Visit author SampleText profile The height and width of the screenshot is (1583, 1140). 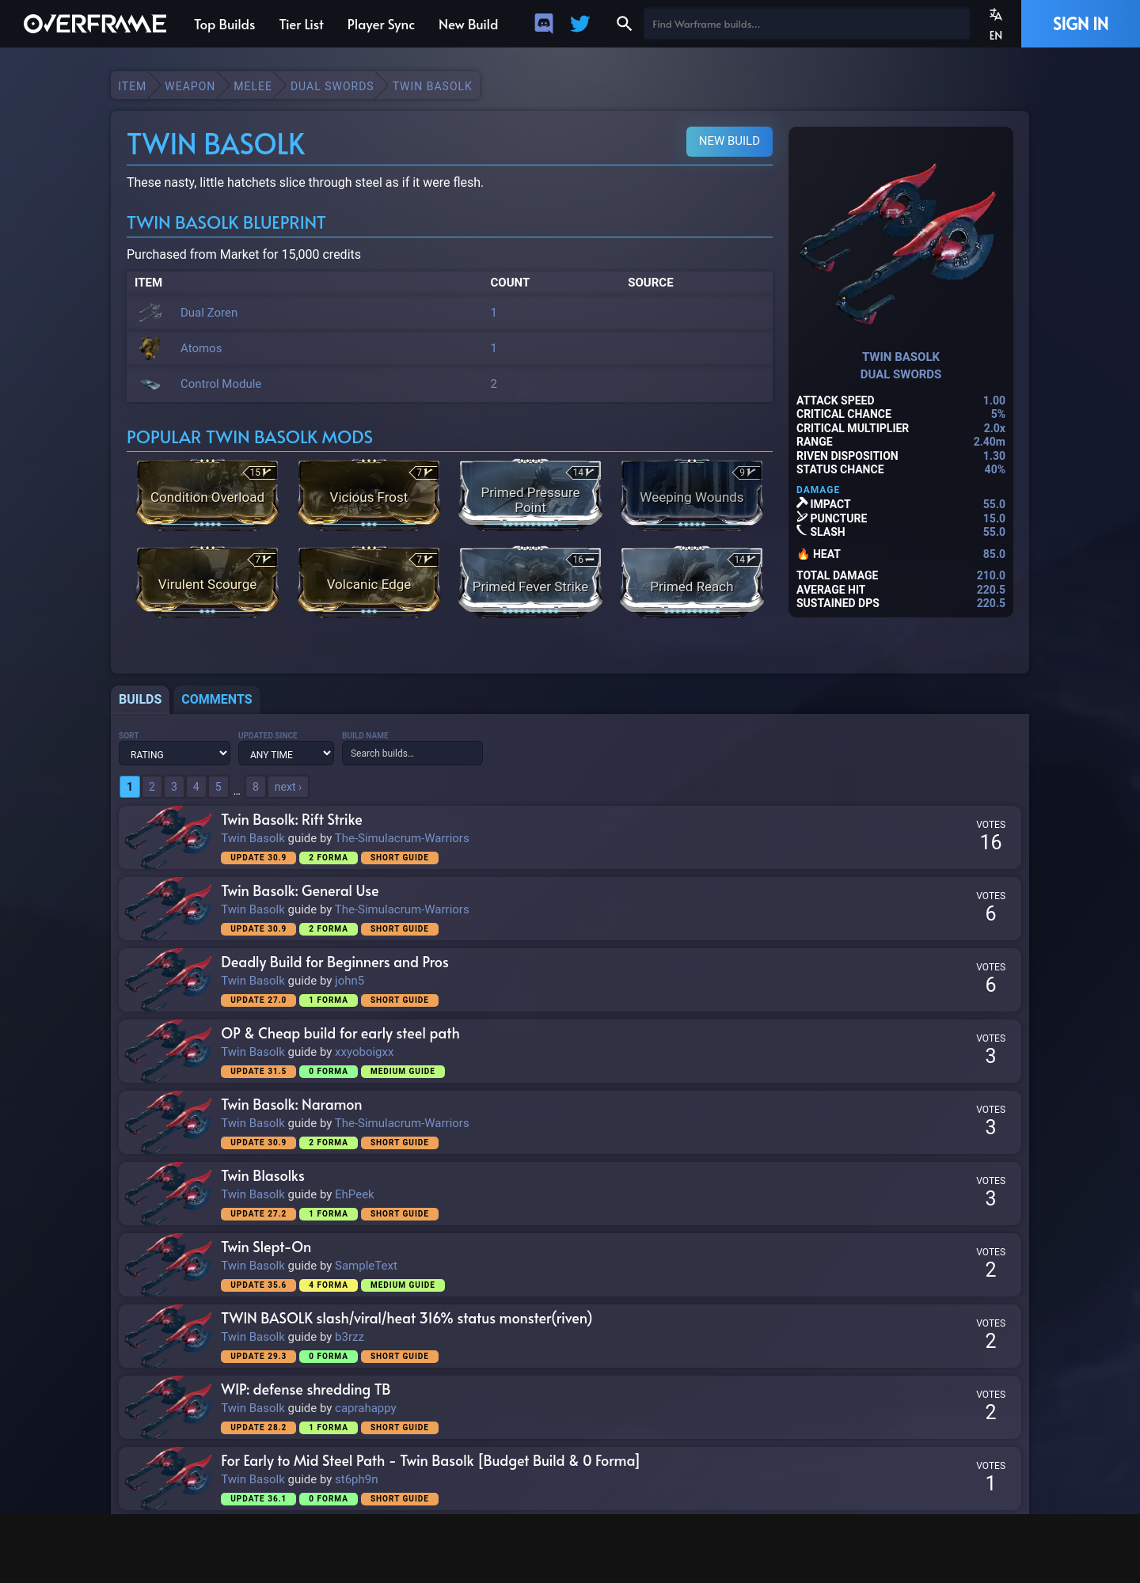366,1266
